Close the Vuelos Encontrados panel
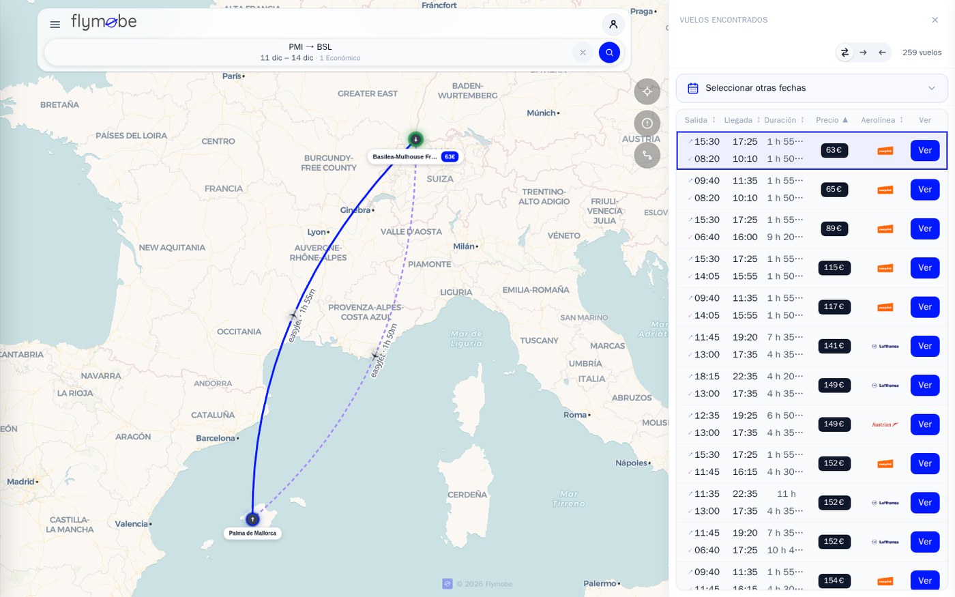The width and height of the screenshot is (955, 597). point(935,20)
